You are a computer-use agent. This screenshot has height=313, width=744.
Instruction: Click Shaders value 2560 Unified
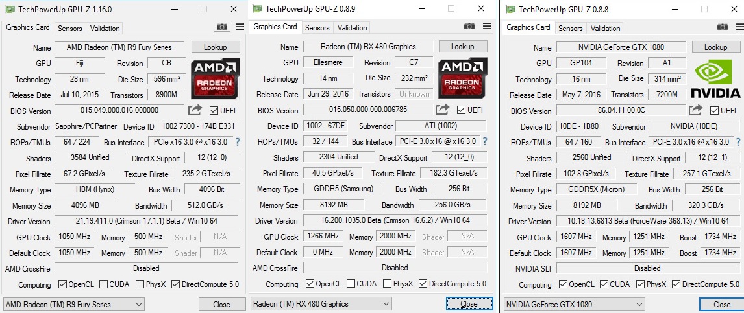pyautogui.click(x=591, y=157)
